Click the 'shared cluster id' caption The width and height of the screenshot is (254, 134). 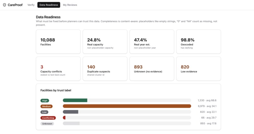coord(96,75)
